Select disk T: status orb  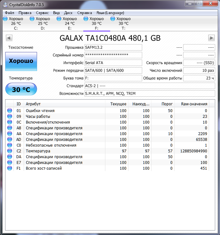[113, 19]
